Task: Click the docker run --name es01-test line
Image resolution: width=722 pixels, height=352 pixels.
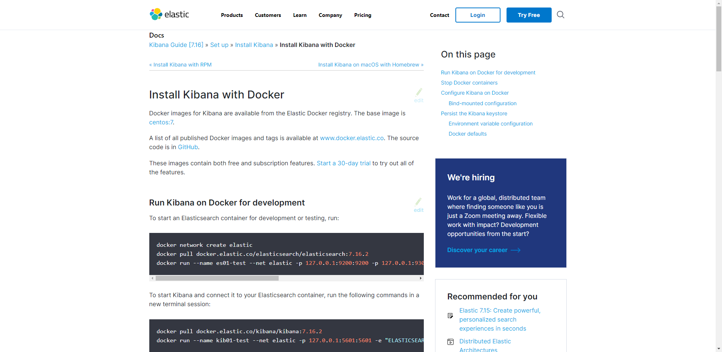Action: [x=290, y=263]
